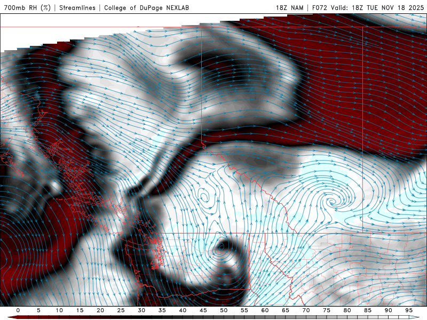
Task: Click the colorbar label '75'
Action: click(327, 310)
